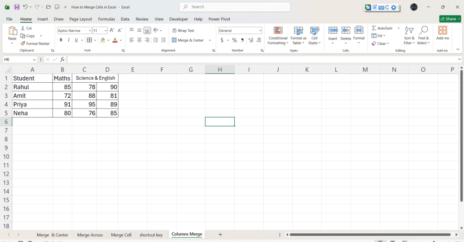Open the font size dropdown
This screenshot has height=242, width=464.
(x=106, y=30)
